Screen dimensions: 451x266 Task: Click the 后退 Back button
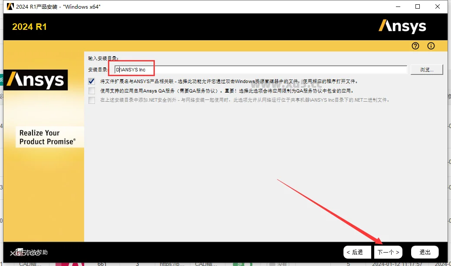(356, 252)
